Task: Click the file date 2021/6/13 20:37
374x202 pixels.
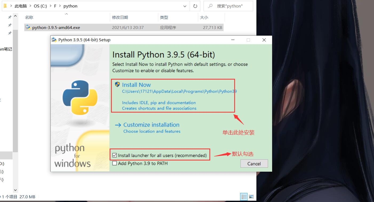Action: 128,27
